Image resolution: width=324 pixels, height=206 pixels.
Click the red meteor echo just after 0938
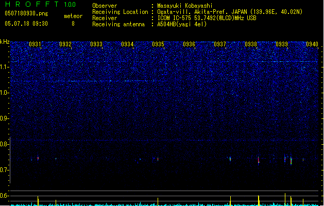coord(259,160)
